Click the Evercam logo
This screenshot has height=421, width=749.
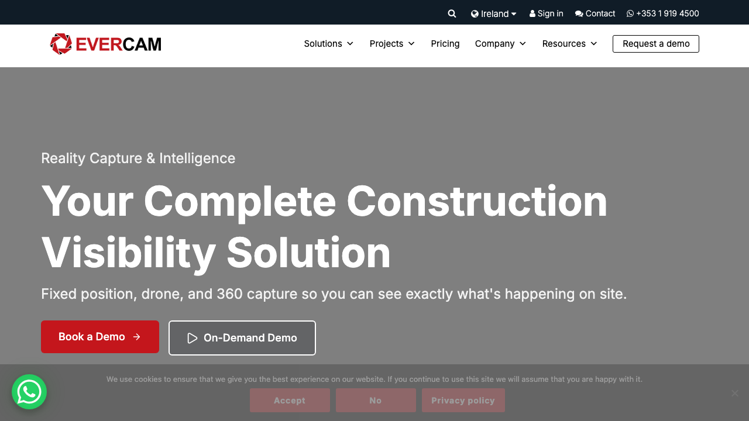(x=105, y=44)
